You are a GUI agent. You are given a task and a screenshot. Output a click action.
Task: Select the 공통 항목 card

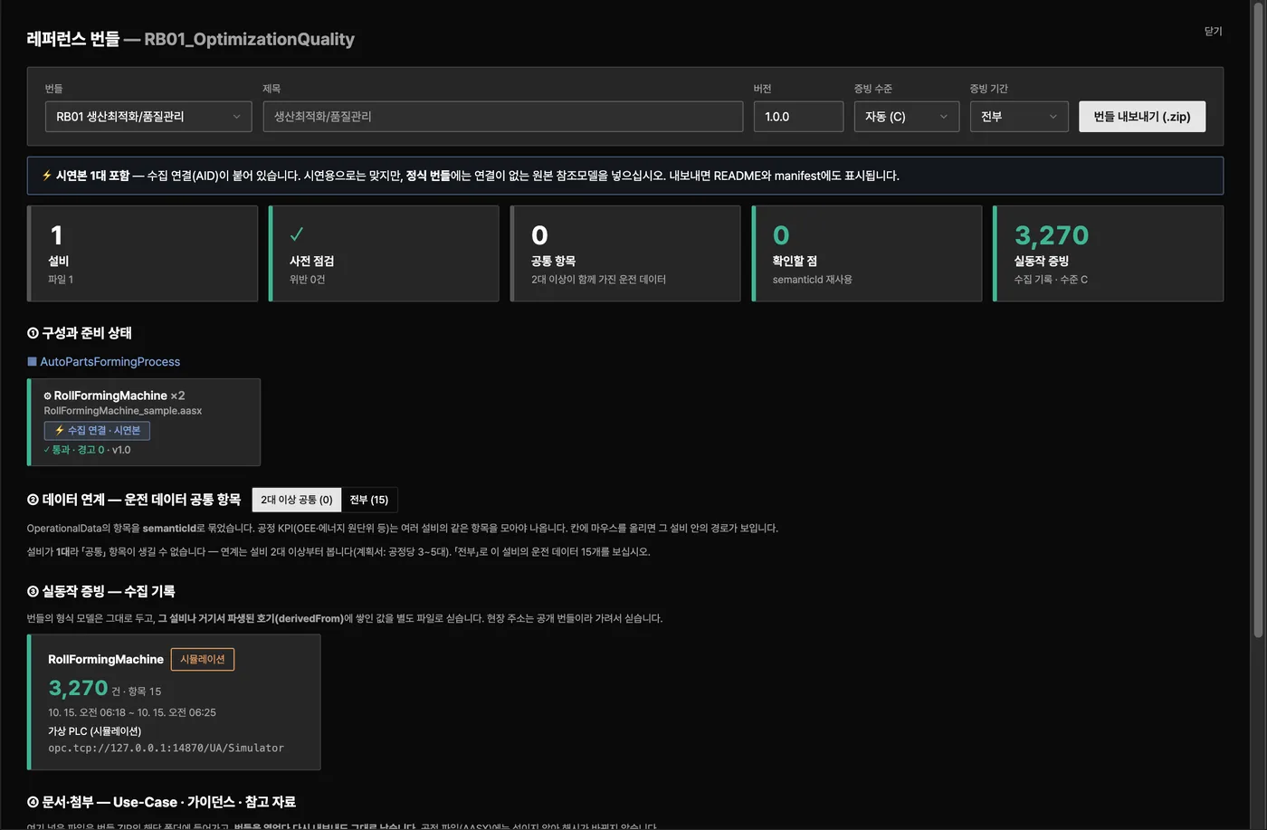(x=625, y=253)
